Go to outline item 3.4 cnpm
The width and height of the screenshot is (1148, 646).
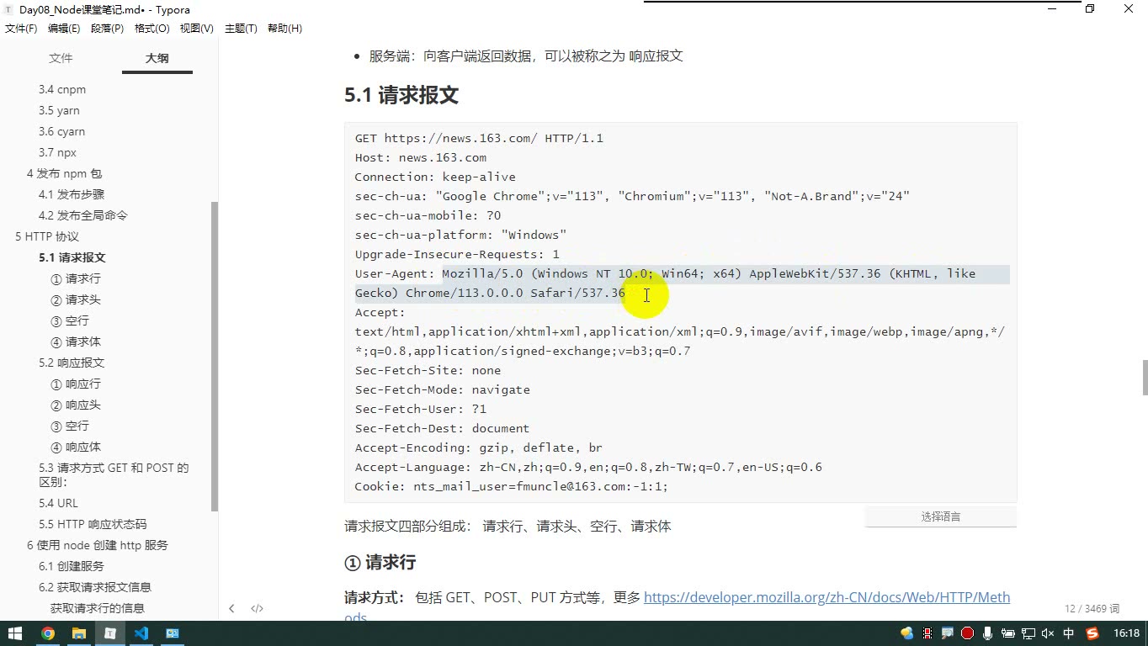pyautogui.click(x=62, y=89)
